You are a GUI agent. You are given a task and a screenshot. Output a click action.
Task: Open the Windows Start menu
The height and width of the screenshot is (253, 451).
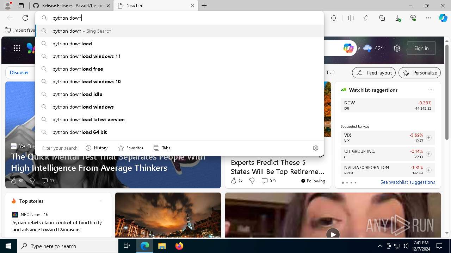click(x=8, y=246)
